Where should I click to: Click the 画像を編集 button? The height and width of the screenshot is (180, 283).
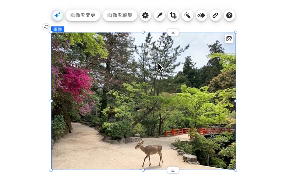point(120,15)
